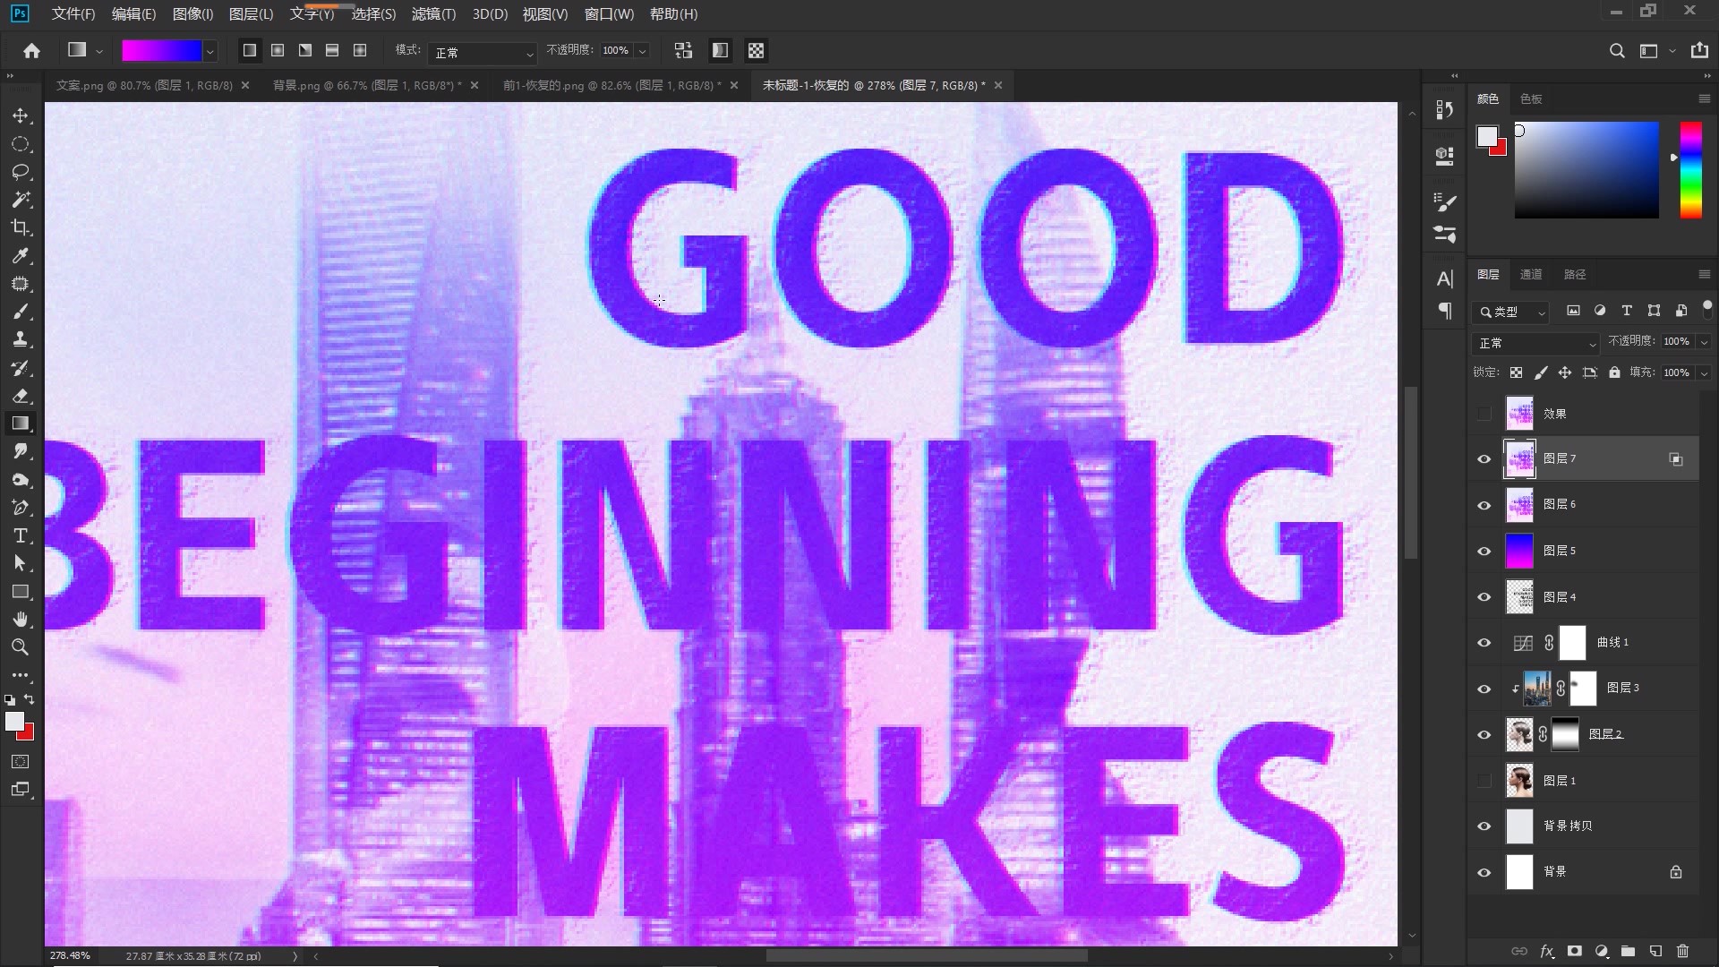Select the Magic Wand tool
This screenshot has height=967, width=1719.
point(21,200)
